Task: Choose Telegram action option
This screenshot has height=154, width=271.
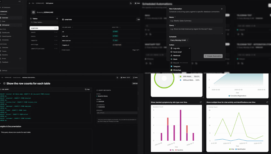Action: point(180,67)
